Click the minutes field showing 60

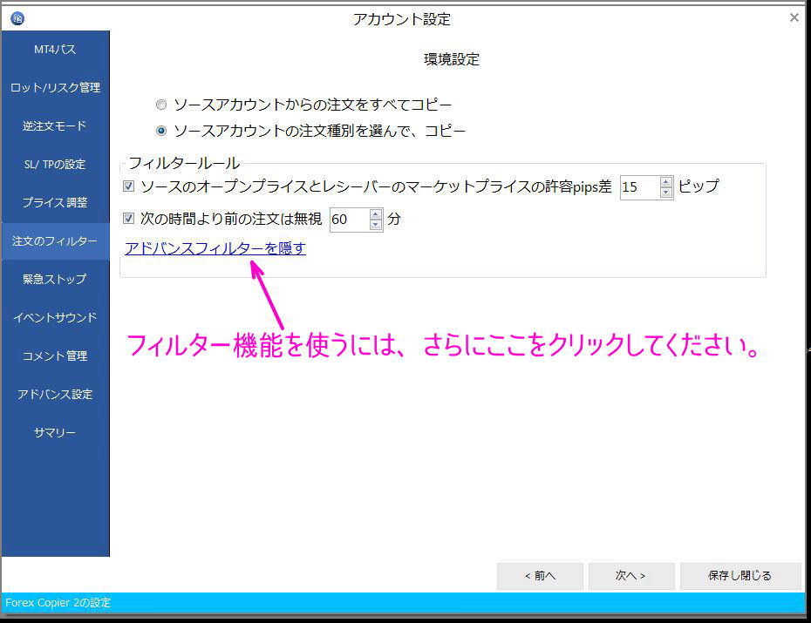(x=349, y=220)
